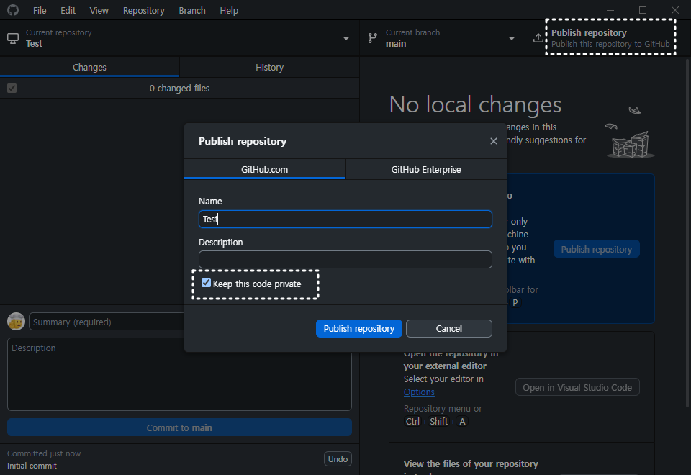Click the branch icon beside Current branch

[x=373, y=38]
